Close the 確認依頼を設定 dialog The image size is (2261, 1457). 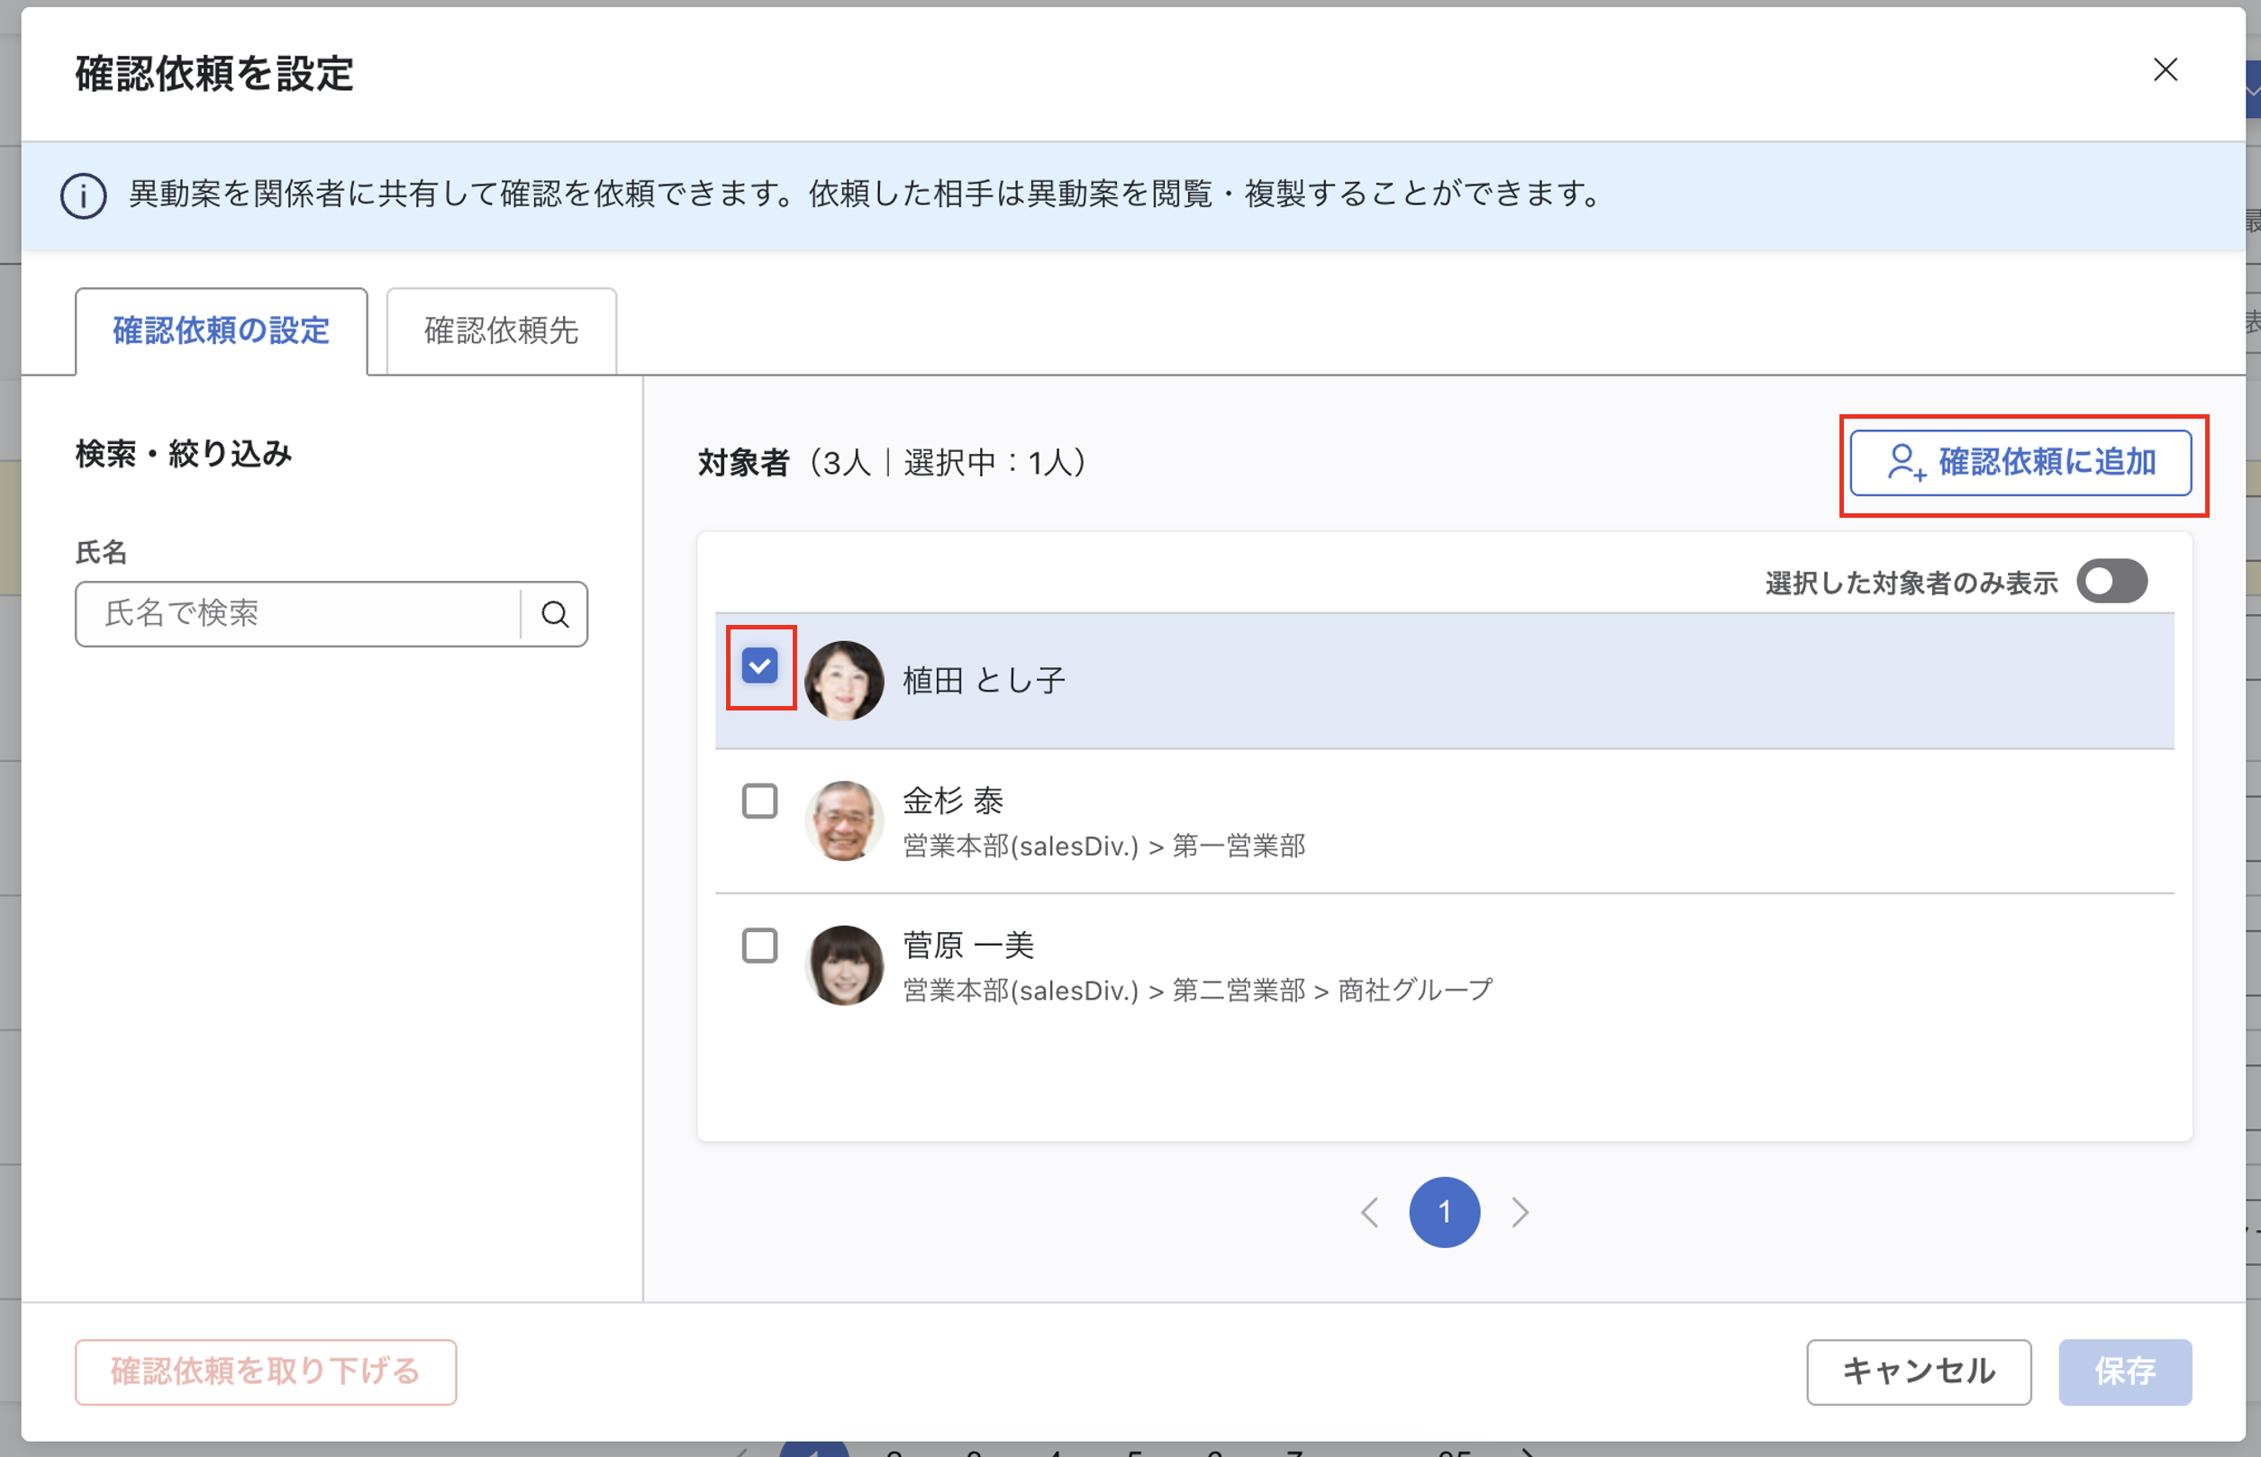tap(2165, 70)
